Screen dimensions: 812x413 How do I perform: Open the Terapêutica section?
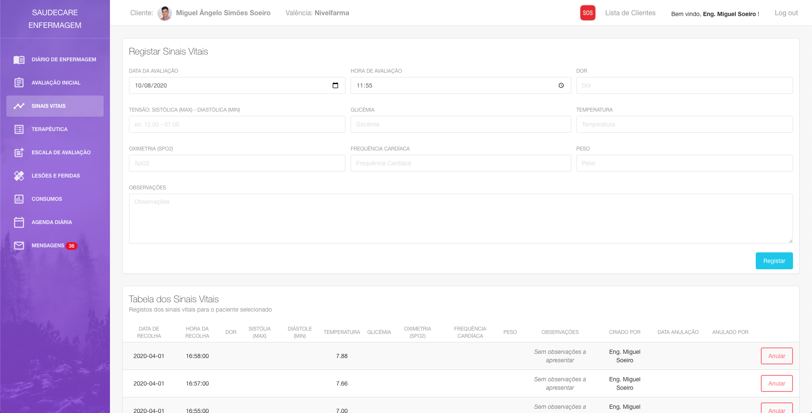pyautogui.click(x=55, y=129)
